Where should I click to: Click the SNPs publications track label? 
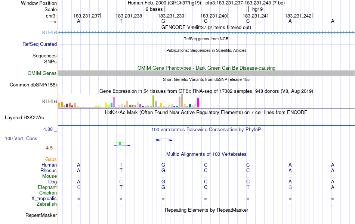tap(50, 61)
